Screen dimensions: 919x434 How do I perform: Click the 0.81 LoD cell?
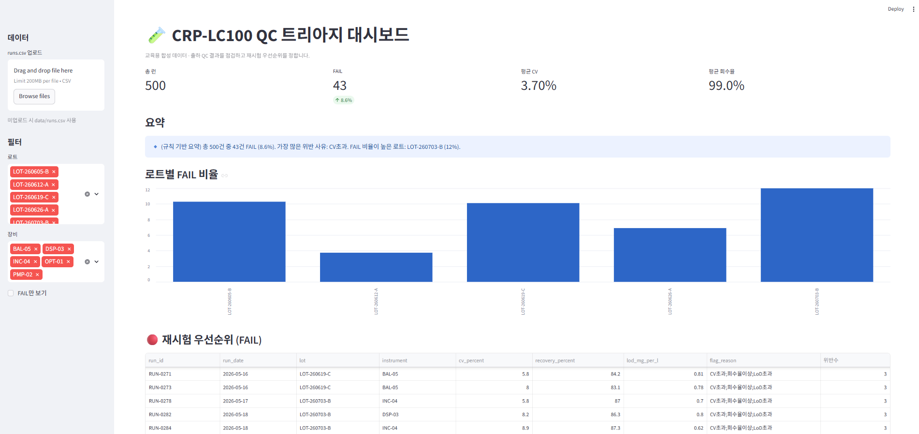click(665, 374)
